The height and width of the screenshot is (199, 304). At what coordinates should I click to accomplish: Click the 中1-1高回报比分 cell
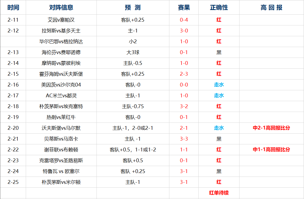pyautogui.click(x=271, y=150)
